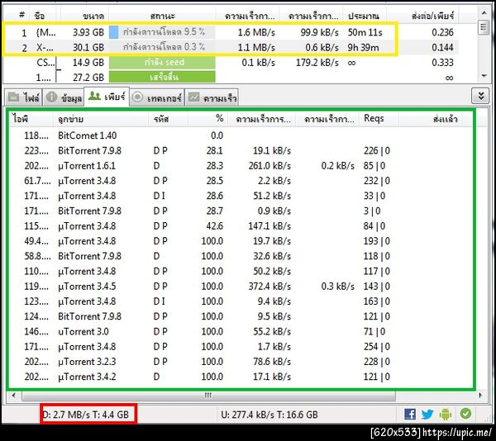Collapse the detail pane with the double-chevron button
Image resolution: width=496 pixels, height=441 pixels.
(481, 96)
